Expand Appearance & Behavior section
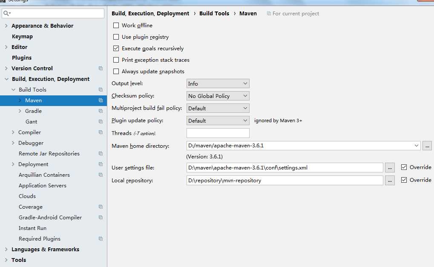Image resolution: width=434 pixels, height=267 pixels. click(6, 26)
